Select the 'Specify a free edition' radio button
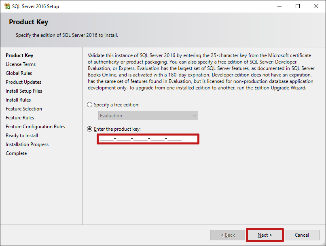This screenshot has width=326, height=246. [90, 105]
